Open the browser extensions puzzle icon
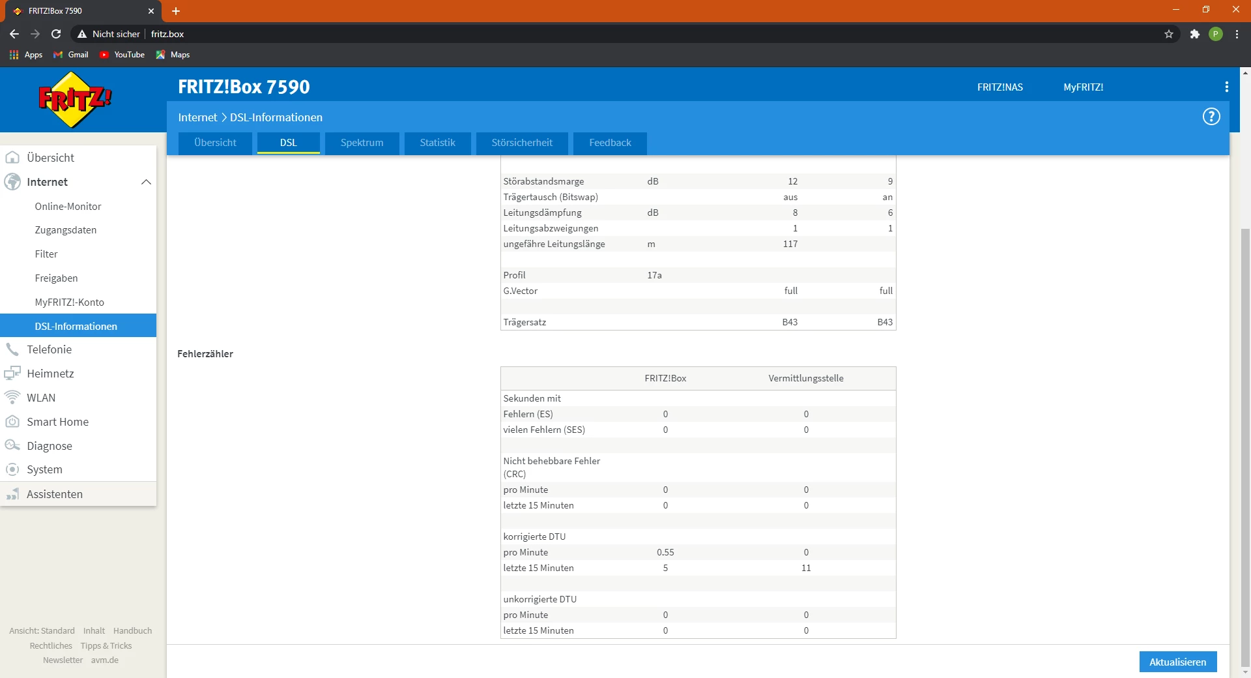Viewport: 1251px width, 678px height. point(1194,34)
